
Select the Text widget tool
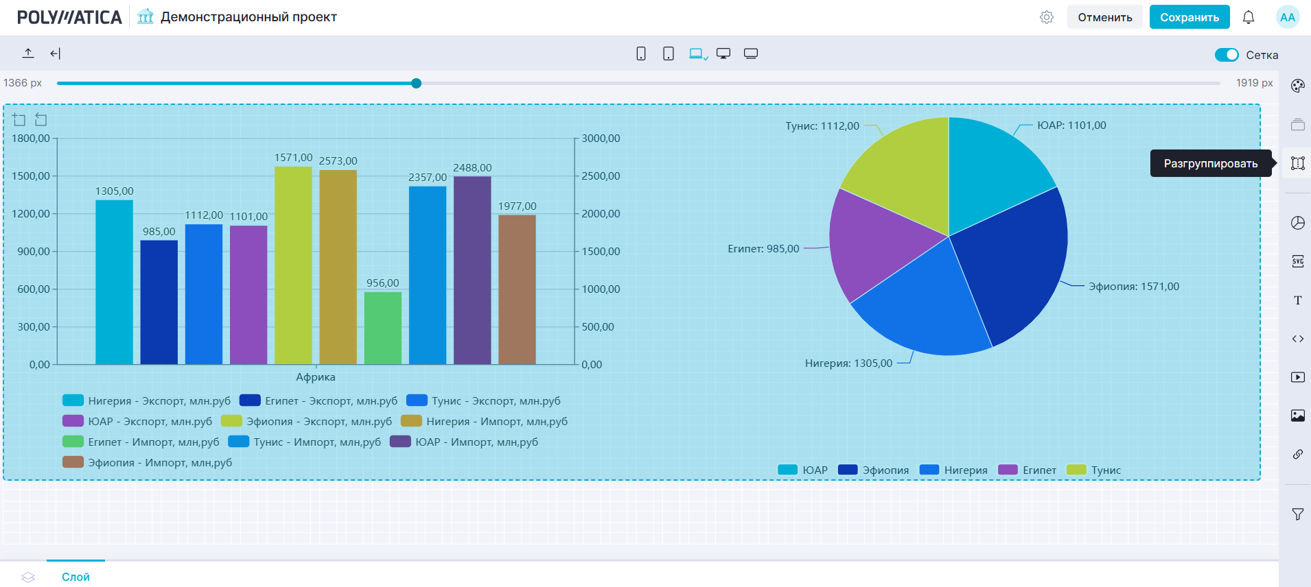[1297, 300]
